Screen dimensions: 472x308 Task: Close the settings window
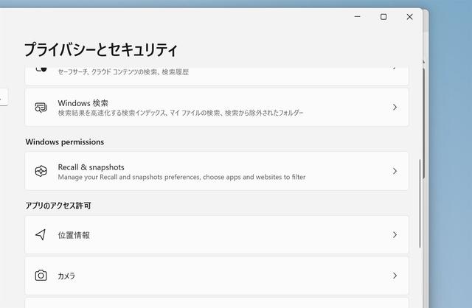coord(410,17)
